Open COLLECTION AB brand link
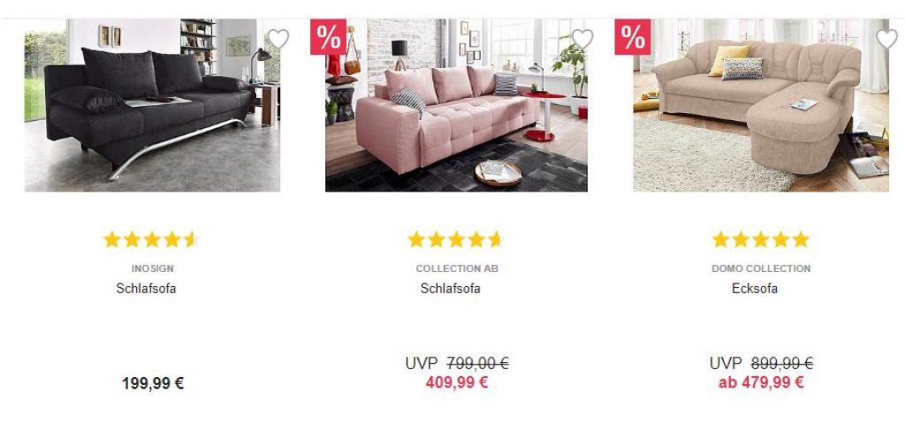905x430 pixels. coord(457,268)
